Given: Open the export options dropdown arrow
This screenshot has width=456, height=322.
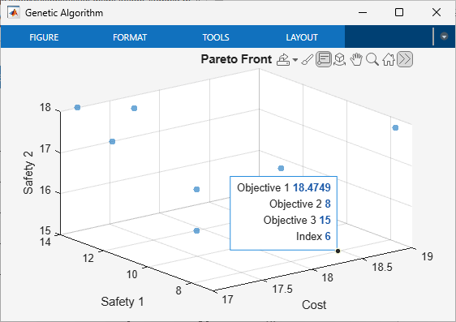Looking at the screenshot, I should pyautogui.click(x=295, y=60).
